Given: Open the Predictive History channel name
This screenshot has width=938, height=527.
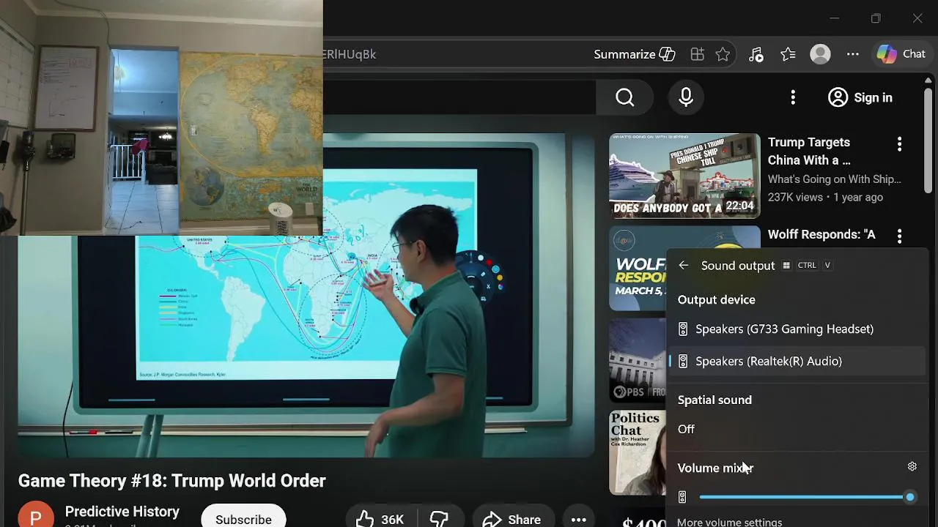Looking at the screenshot, I should 122,512.
